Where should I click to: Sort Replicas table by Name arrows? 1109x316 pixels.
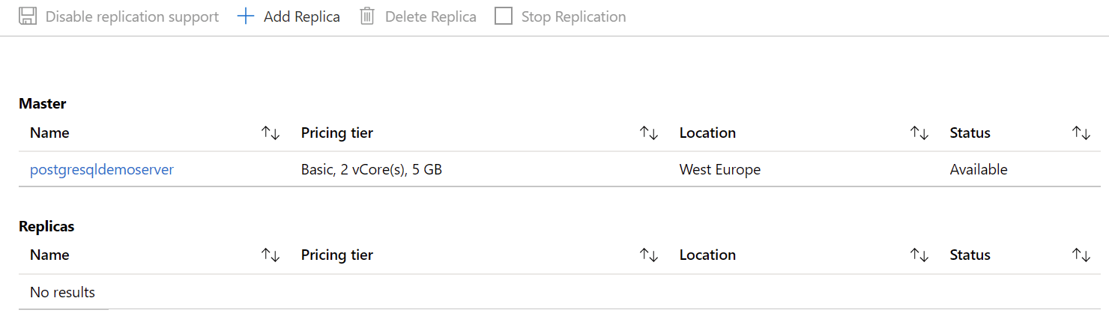click(x=271, y=255)
